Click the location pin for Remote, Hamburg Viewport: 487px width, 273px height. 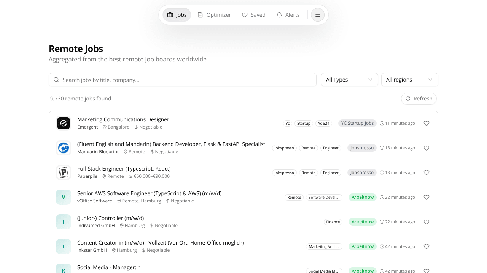(x=119, y=201)
